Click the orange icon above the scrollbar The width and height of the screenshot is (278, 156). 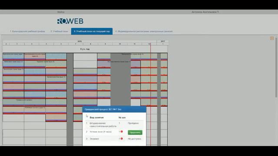[x=271, y=38]
